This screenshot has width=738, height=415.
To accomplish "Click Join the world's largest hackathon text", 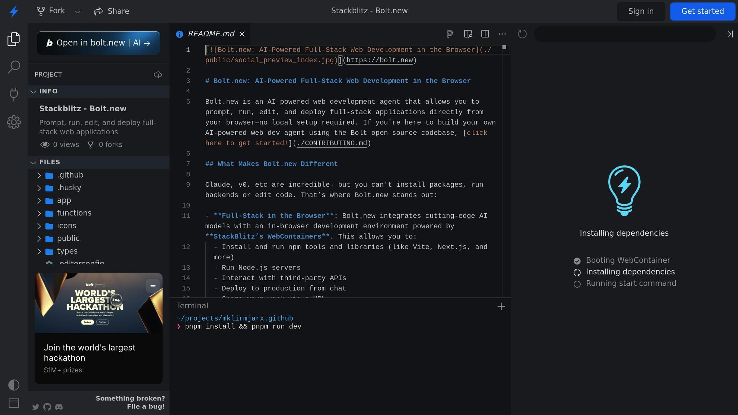I will coord(89,353).
